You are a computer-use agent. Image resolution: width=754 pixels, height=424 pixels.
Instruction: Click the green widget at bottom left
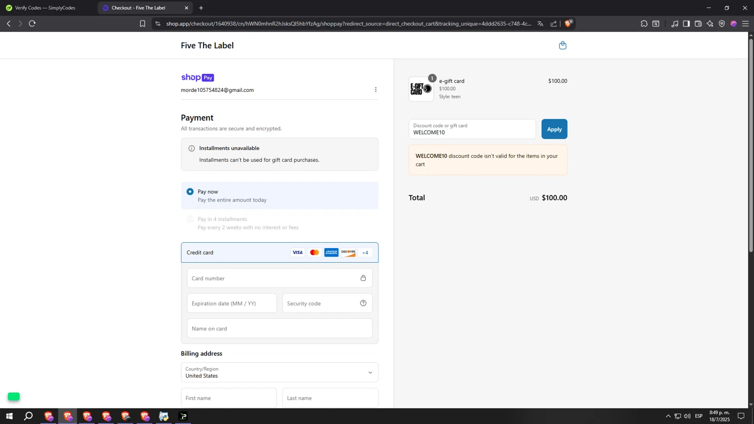coord(14,397)
